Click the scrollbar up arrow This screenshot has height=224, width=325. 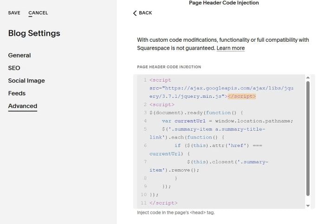point(308,77)
